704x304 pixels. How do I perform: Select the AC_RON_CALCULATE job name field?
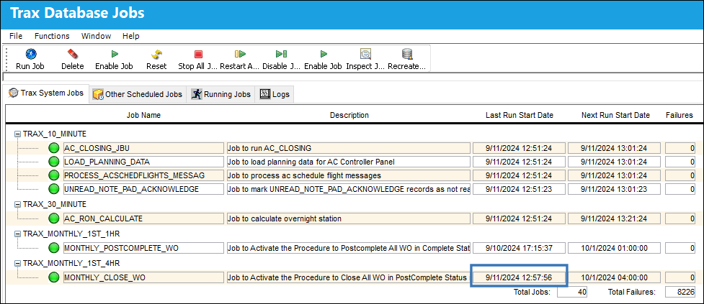click(x=143, y=218)
